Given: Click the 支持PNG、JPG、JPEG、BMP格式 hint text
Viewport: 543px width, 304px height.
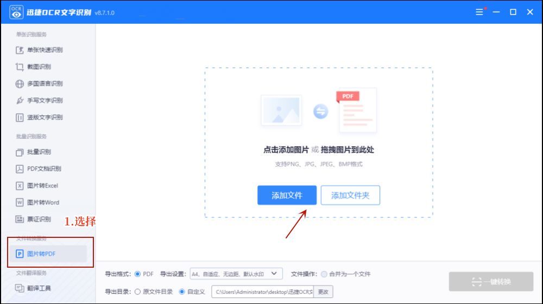Looking at the screenshot, I should point(319,164).
